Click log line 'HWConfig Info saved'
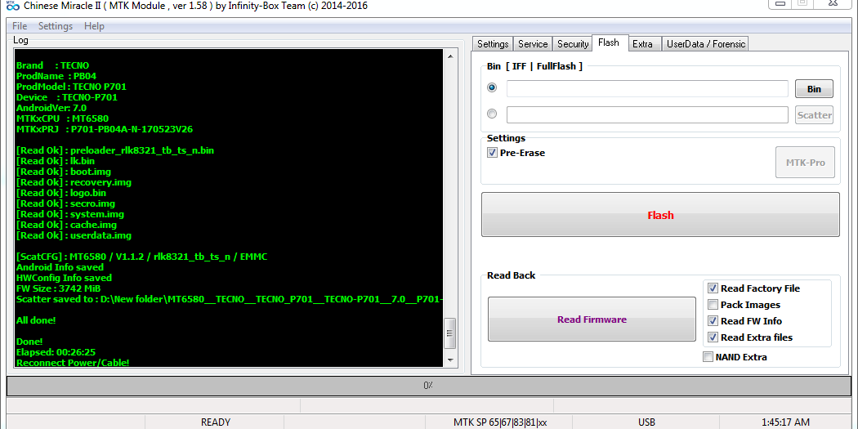The width and height of the screenshot is (858, 429). click(x=64, y=278)
